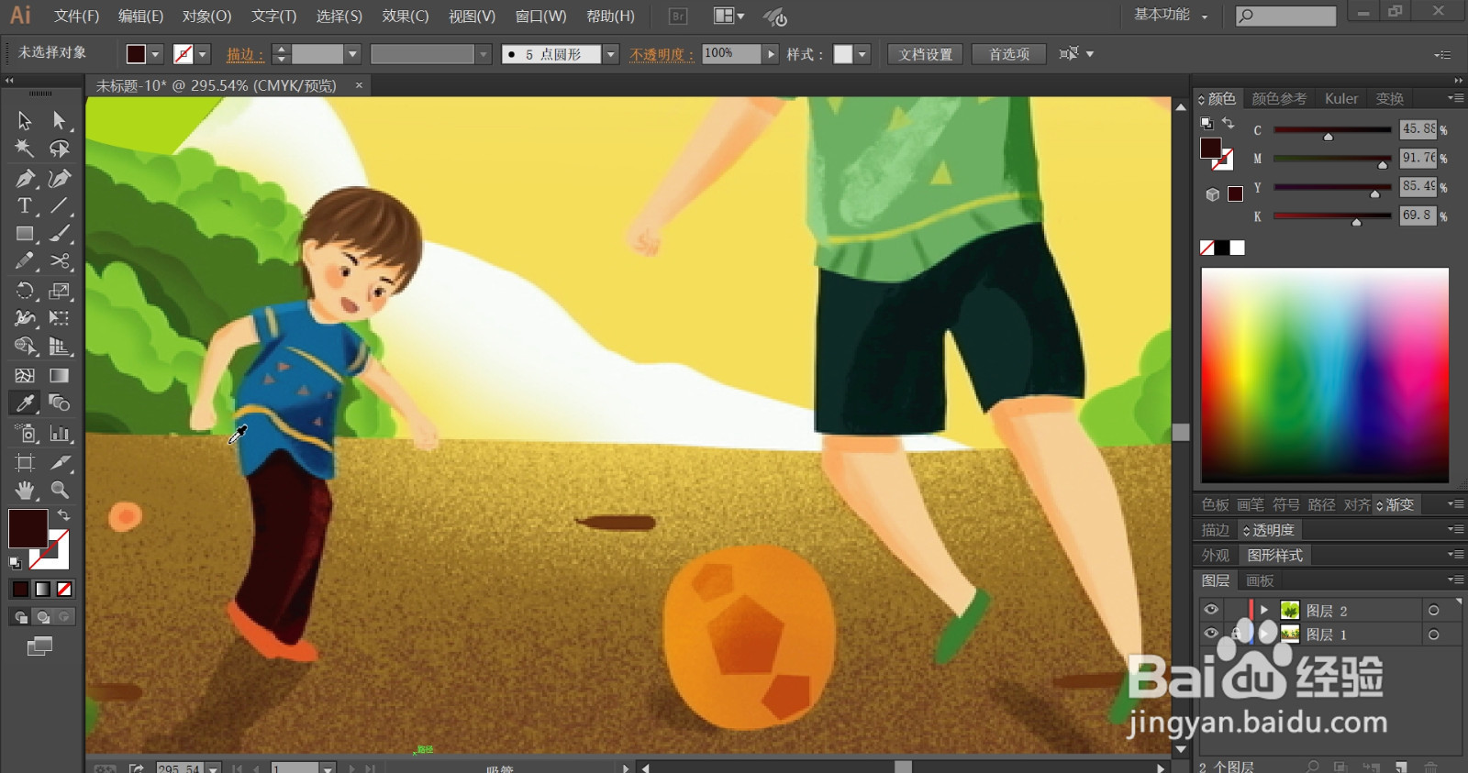
Task: Set gradient mode button in toolbox
Action: pos(42,589)
